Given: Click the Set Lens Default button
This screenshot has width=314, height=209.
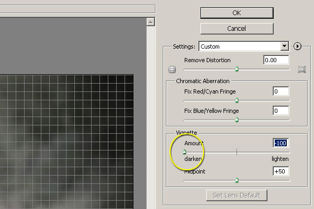Looking at the screenshot, I should point(237,195).
